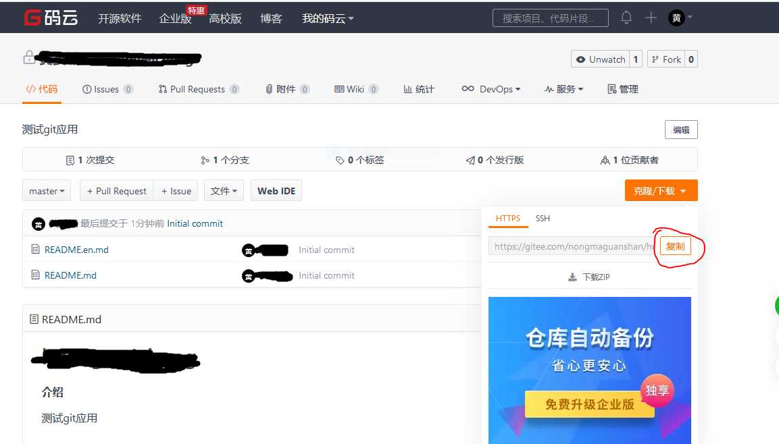Click 测试git应用 description text at top
The image size is (779, 444).
pyautogui.click(x=50, y=130)
